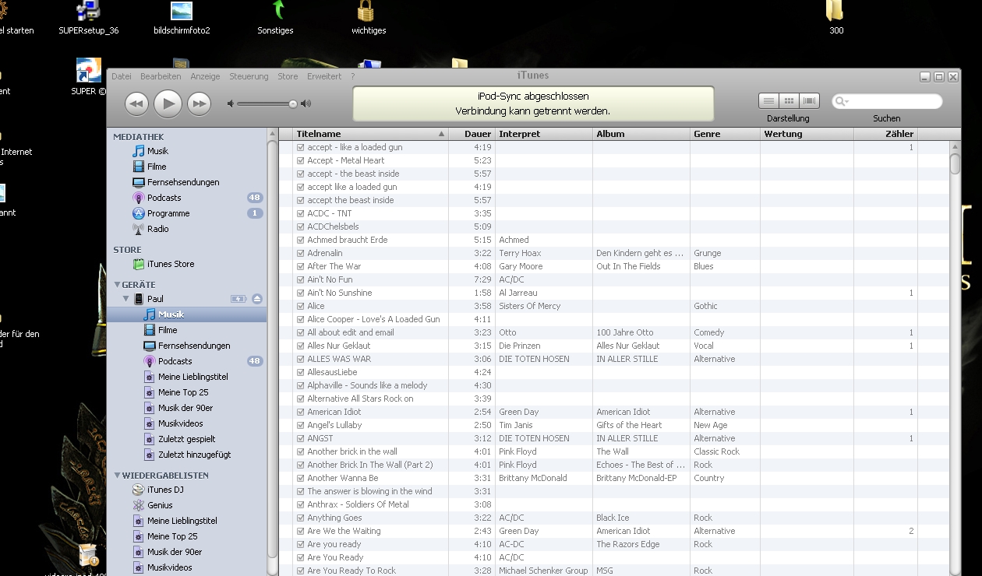Uncheck the Angel's Lullaby checkbox
This screenshot has width=982, height=576.
click(300, 425)
